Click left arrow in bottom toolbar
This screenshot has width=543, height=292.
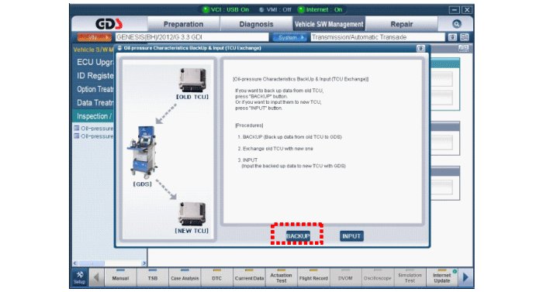[97, 277]
